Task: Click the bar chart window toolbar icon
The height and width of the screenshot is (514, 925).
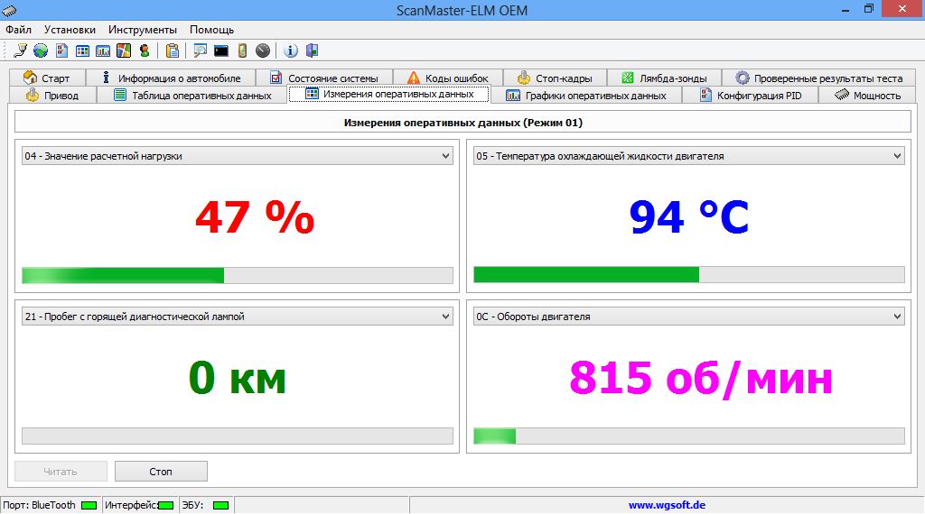Action: (x=103, y=50)
